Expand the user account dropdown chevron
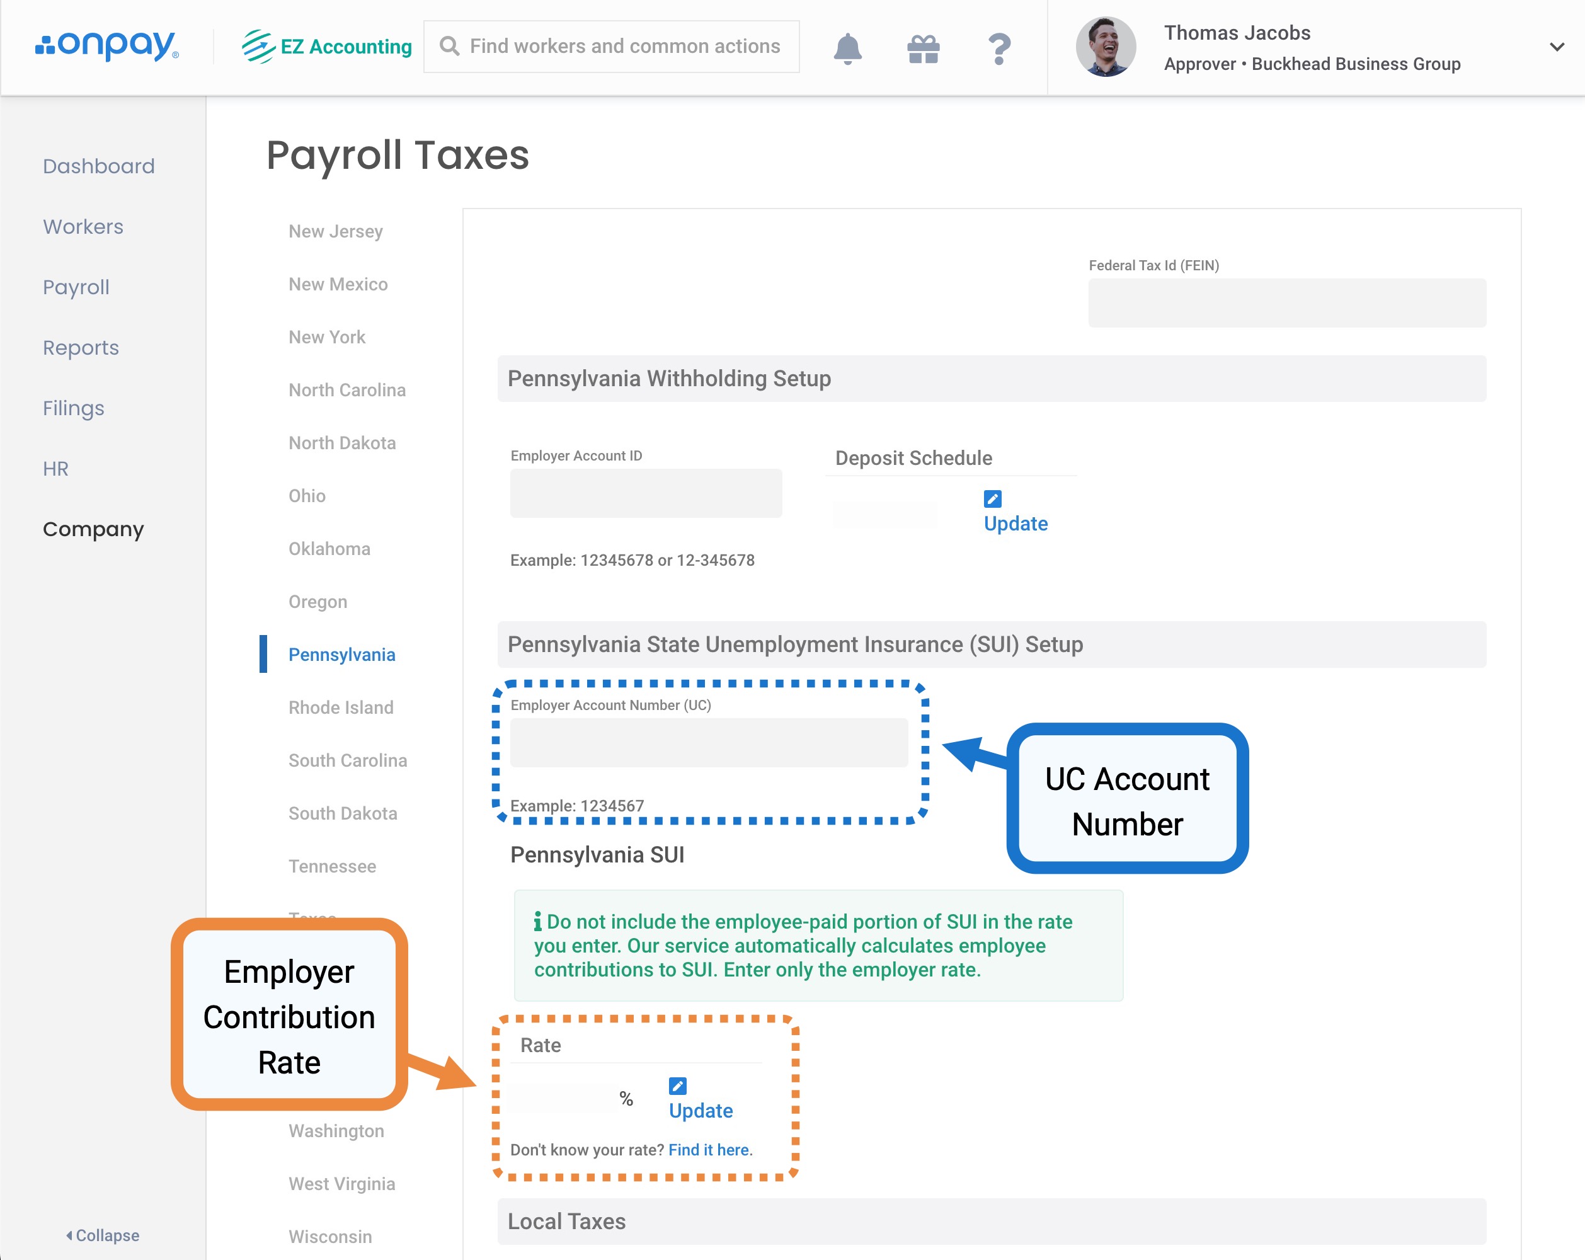 point(1556,47)
